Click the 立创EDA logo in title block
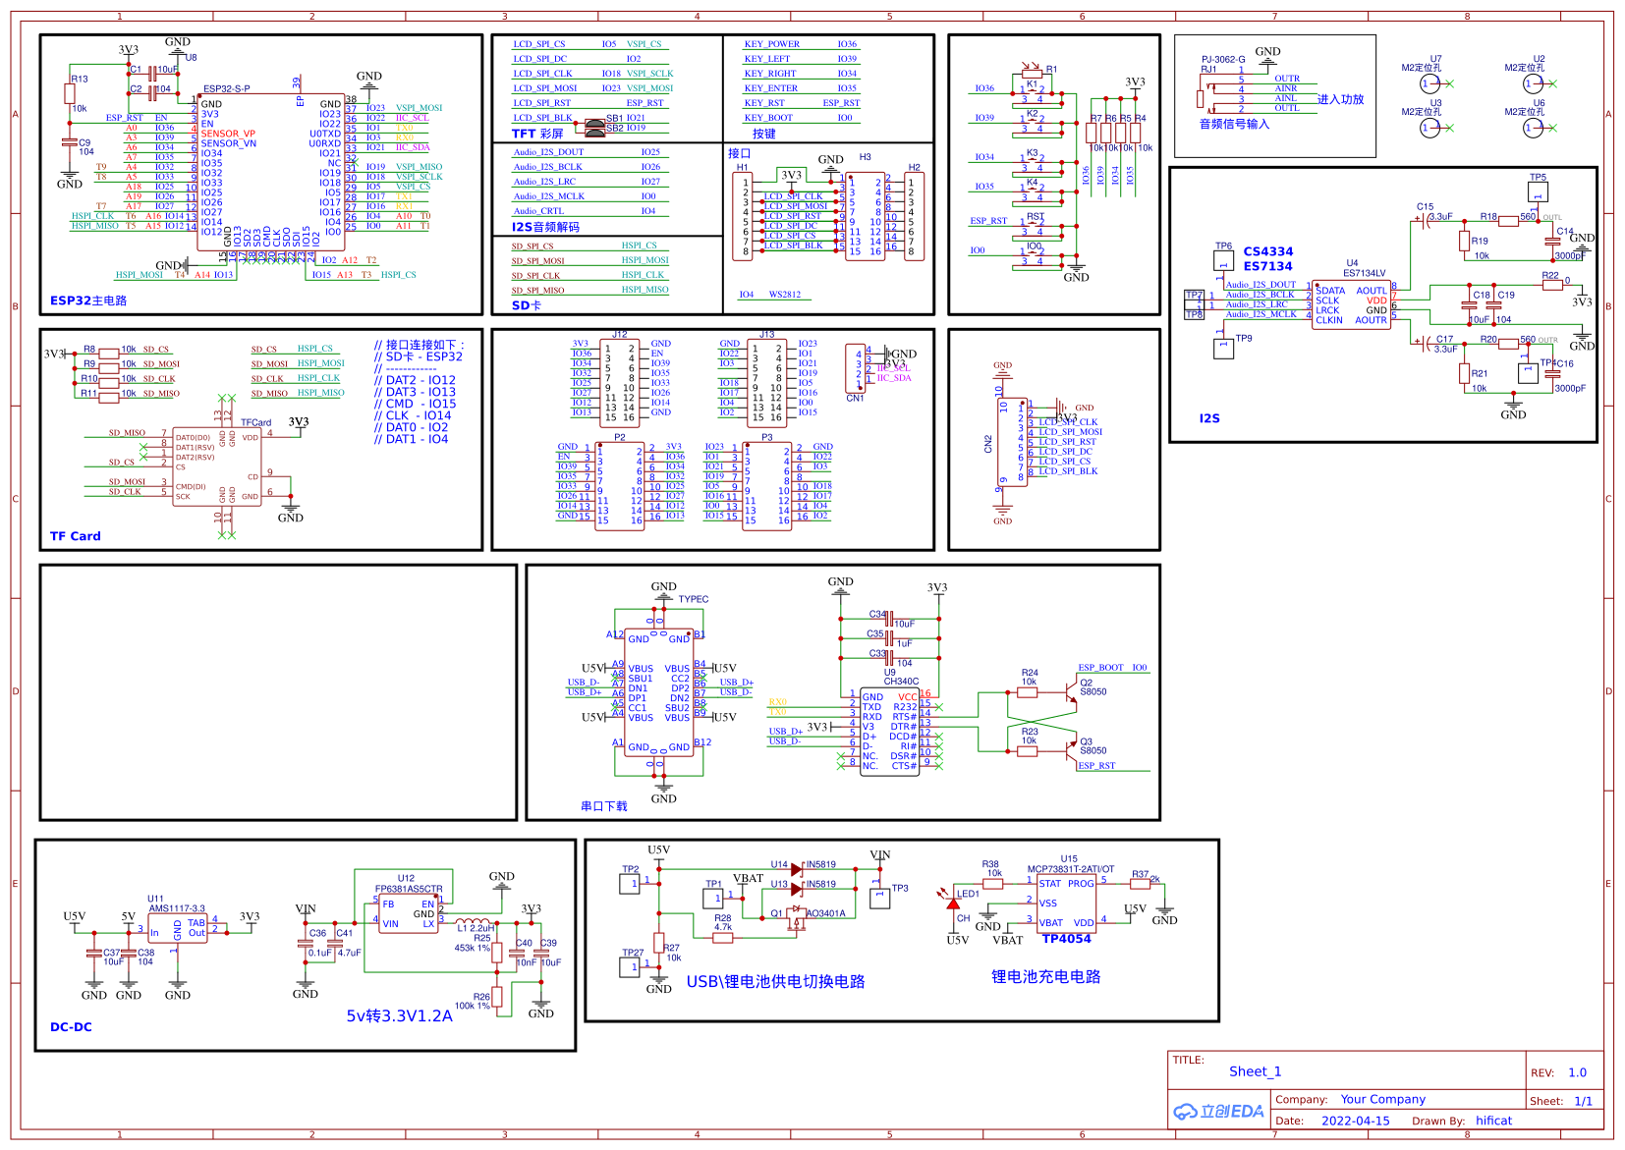This screenshot has width=1625, height=1150. (x=1218, y=1112)
